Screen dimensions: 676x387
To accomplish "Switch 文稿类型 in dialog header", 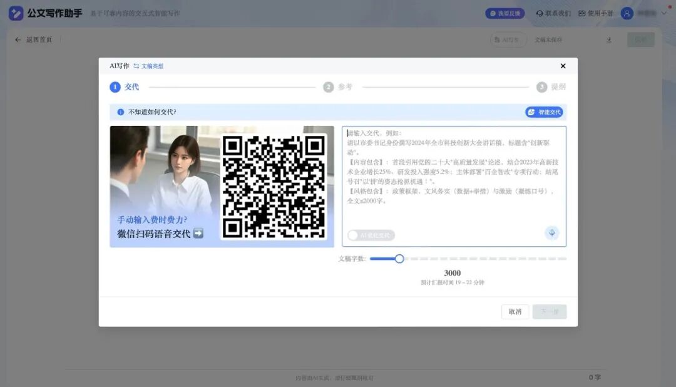I will 148,66.
